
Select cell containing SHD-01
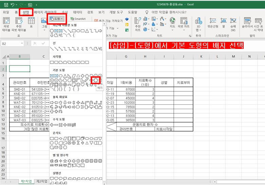tap(19, 89)
